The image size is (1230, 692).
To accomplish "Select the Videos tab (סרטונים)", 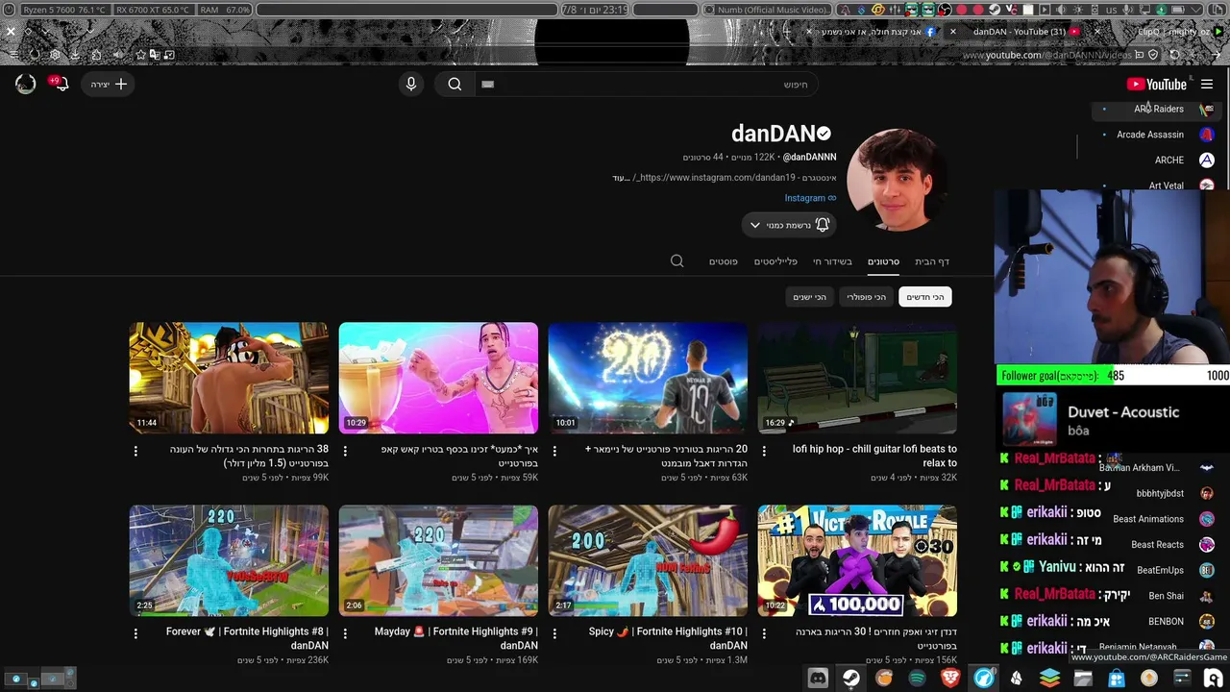I will (x=883, y=261).
